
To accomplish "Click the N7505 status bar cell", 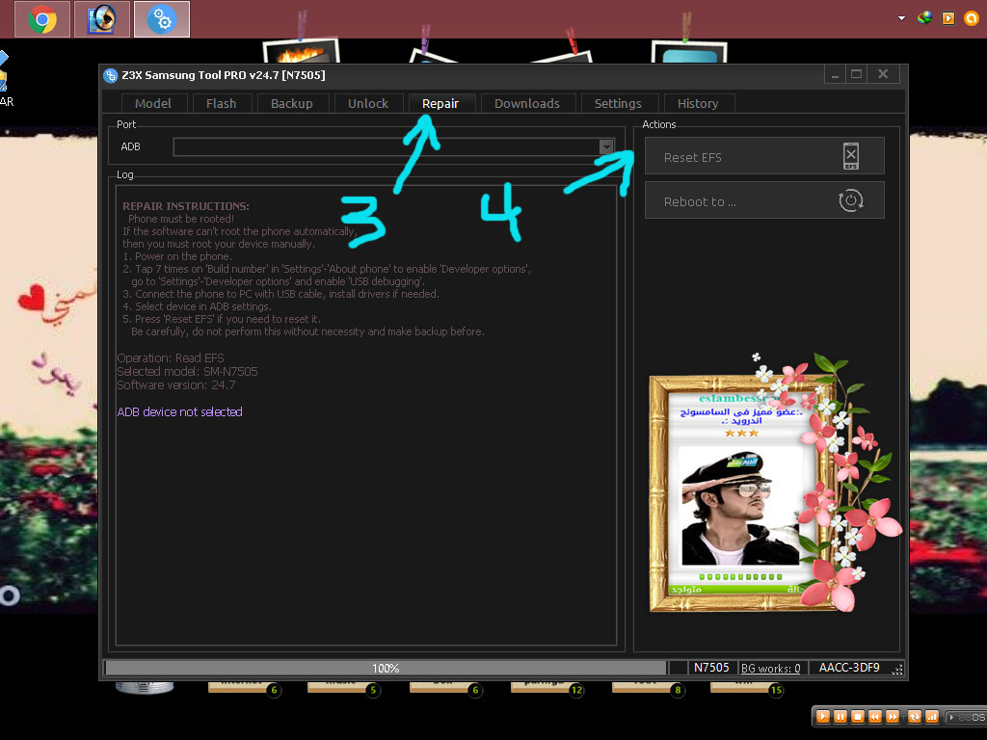I will click(711, 668).
